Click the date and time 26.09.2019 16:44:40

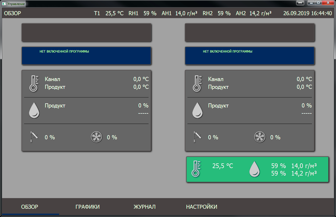[x=307, y=13]
